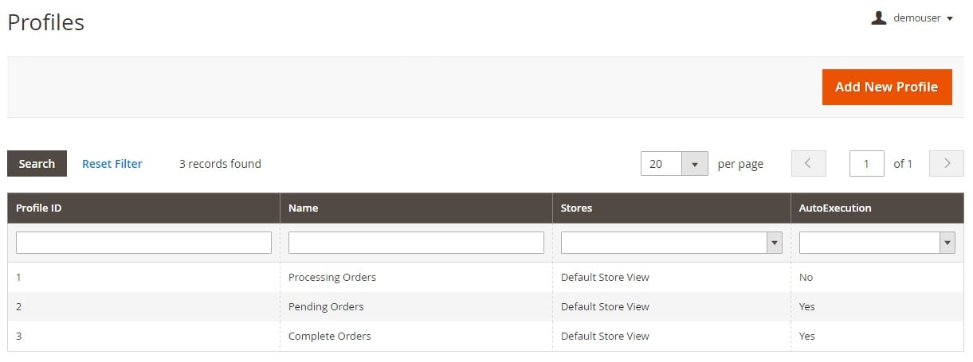
Task: Expand the per page dropdown arrow
Action: tap(695, 164)
